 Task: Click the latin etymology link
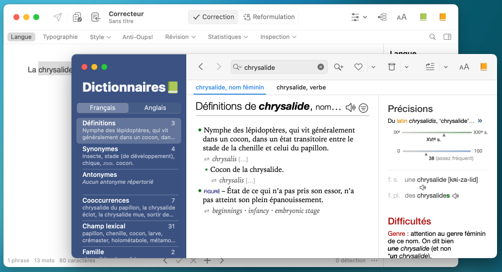(x=402, y=121)
